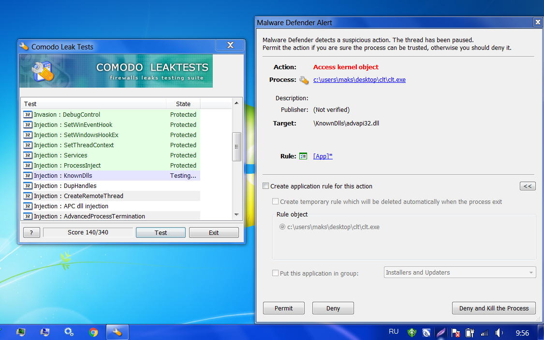Open the Action Center flag tray icon
The image size is (544, 340).
click(x=455, y=333)
